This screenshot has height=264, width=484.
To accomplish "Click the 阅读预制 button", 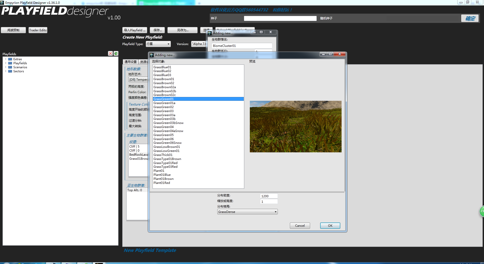I will pos(13,30).
